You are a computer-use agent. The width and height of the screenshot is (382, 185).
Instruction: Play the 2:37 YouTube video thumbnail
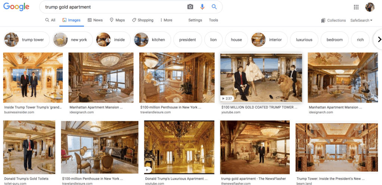pyautogui.click(x=261, y=78)
